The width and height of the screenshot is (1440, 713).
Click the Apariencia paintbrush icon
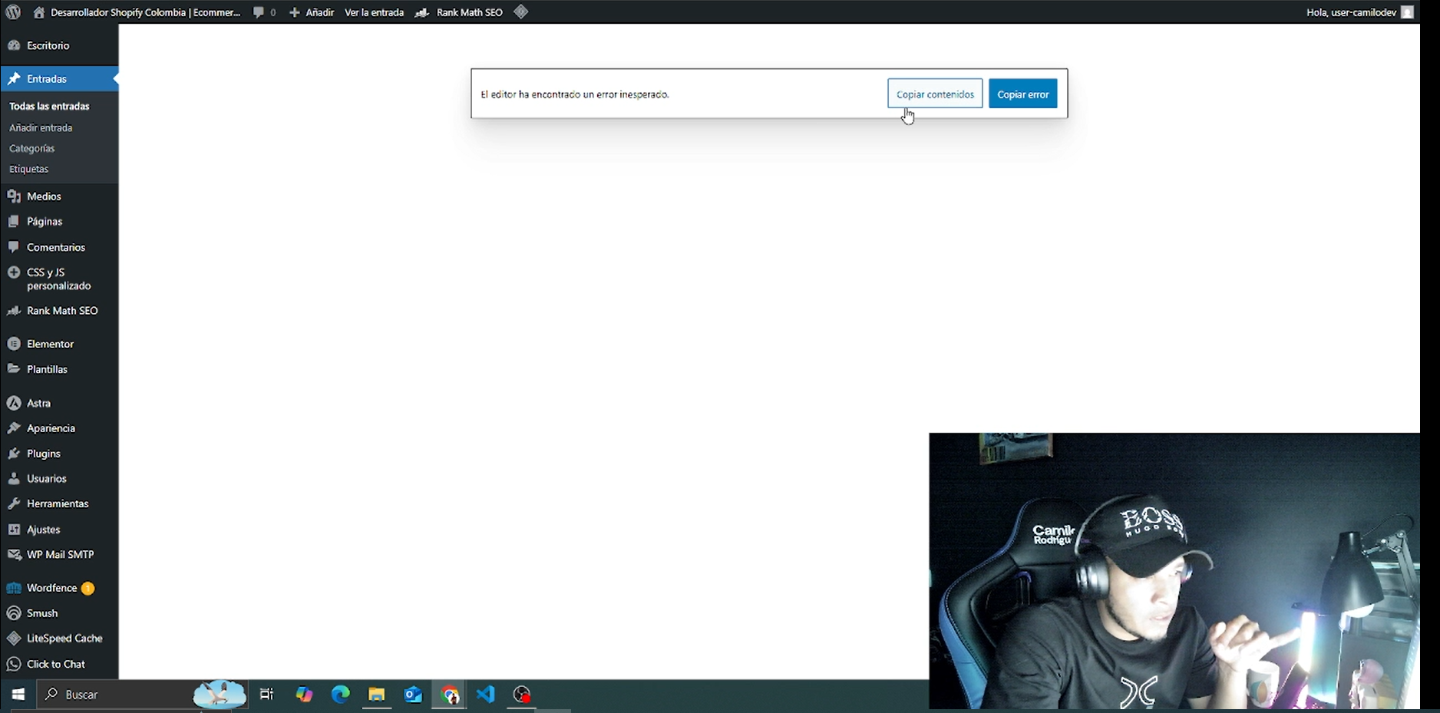tap(14, 428)
